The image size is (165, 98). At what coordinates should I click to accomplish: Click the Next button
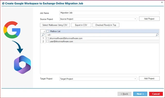pyautogui.click(x=140, y=94)
